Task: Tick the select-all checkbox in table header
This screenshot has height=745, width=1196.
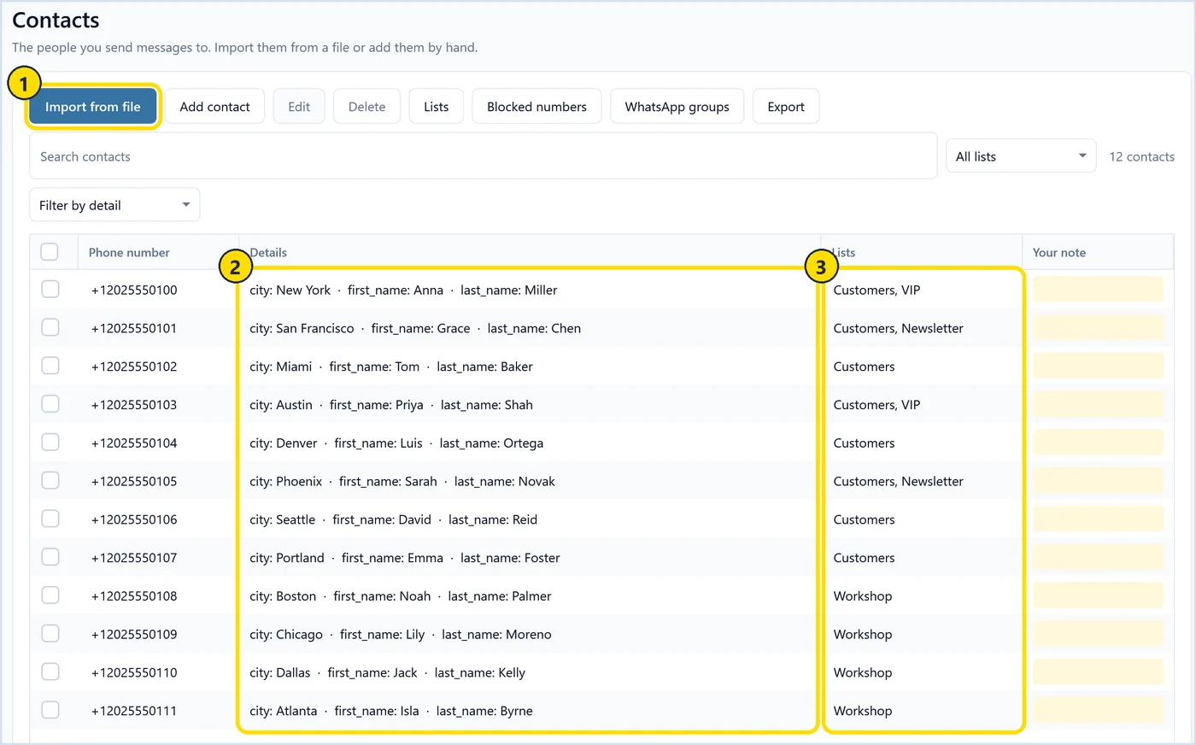Action: 50,252
